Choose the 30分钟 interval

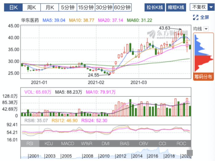pyautogui.click(x=104, y=7)
